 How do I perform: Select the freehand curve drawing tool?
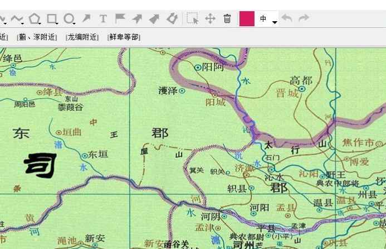17,18
